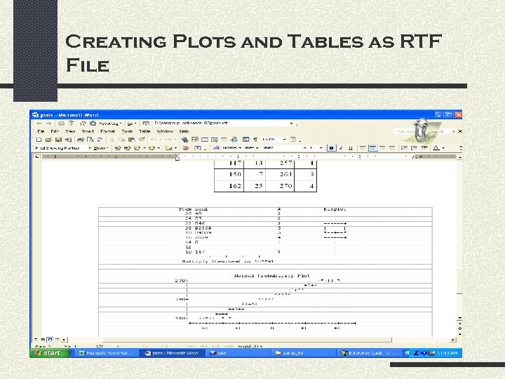Viewport: 505px width, 379px height.
Task: Open the Favorites dropdown
Action: coord(110,124)
